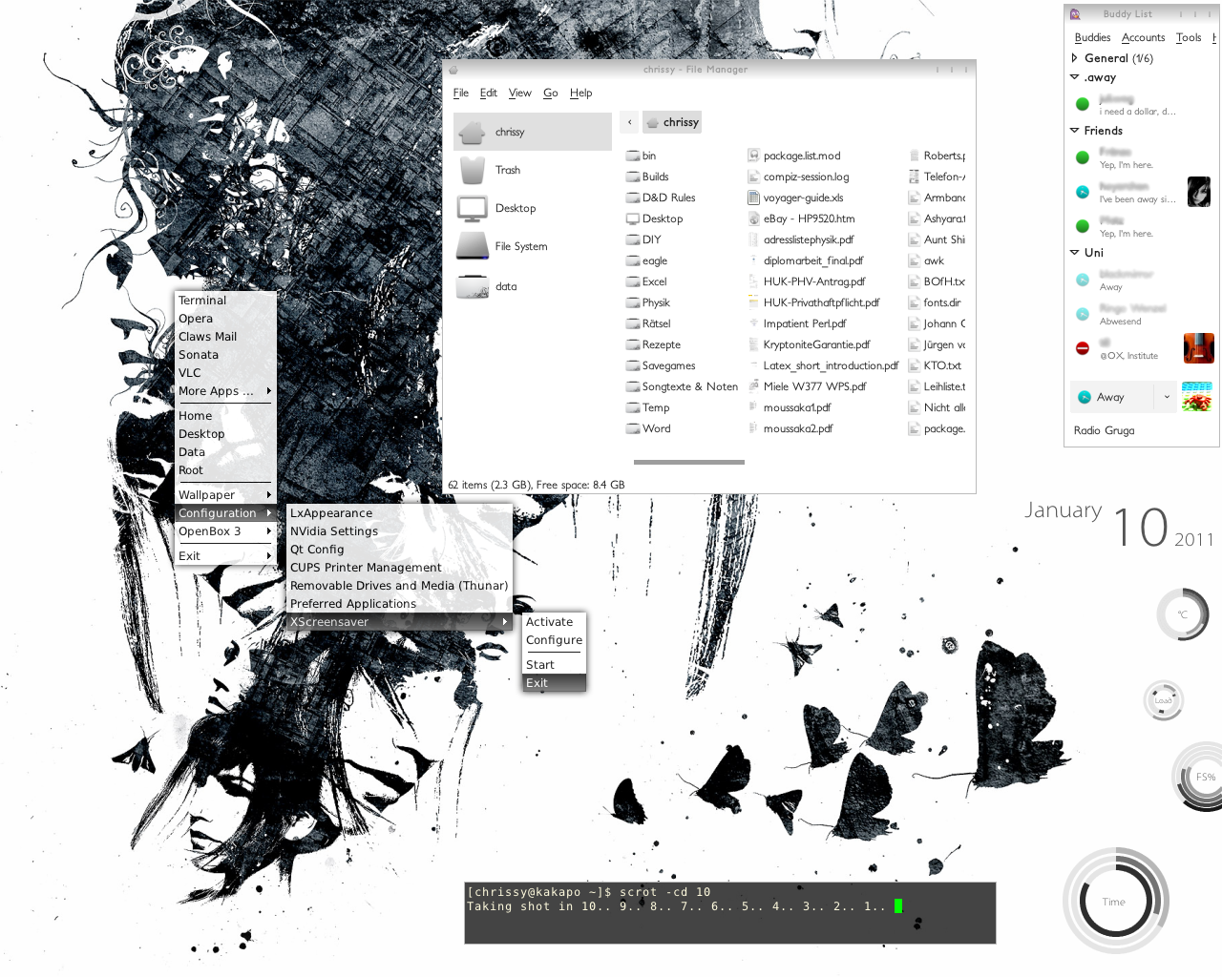Select voyager-guide.xls file
The width and height of the screenshot is (1222, 977).
(795, 197)
